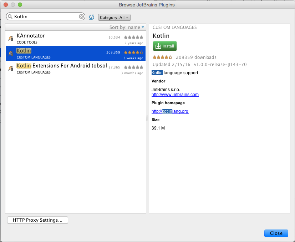Click the green window zoom button
Screen dimensions: 295x242
(20, 5)
